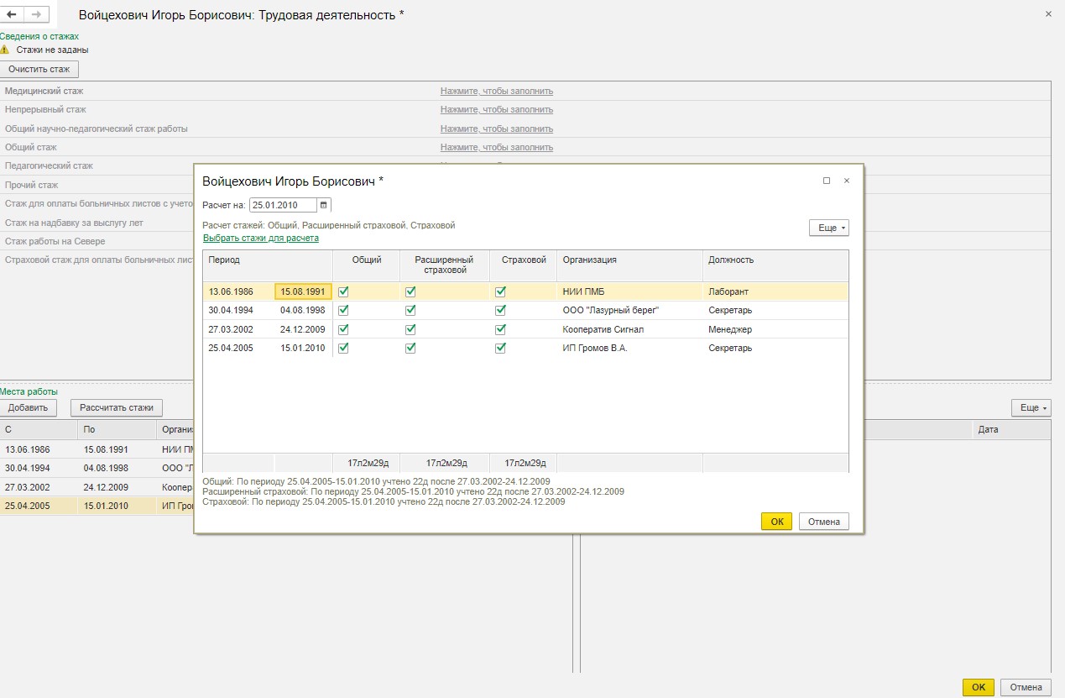
Task: Click Отмена in the stage calculation dialog
Action: (824, 522)
